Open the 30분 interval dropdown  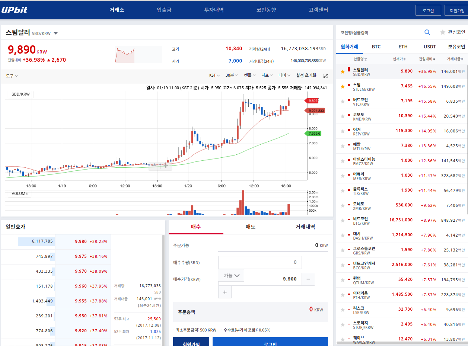(232, 76)
